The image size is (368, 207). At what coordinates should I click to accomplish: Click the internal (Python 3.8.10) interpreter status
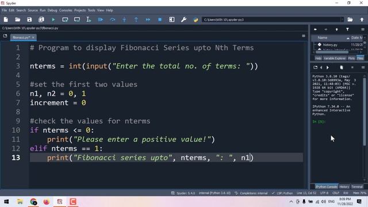(x=214, y=193)
